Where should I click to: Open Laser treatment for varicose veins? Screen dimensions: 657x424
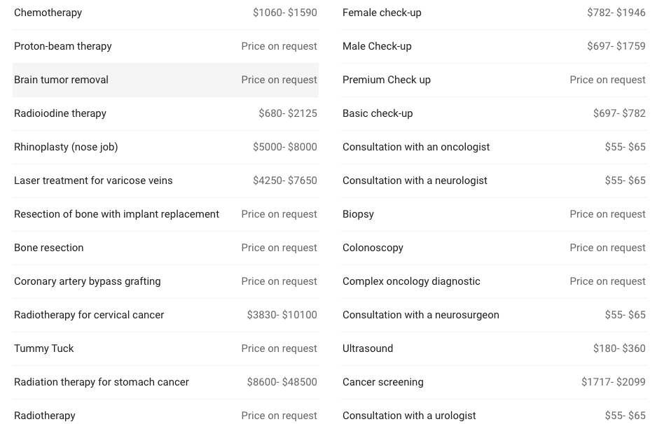coord(165,181)
